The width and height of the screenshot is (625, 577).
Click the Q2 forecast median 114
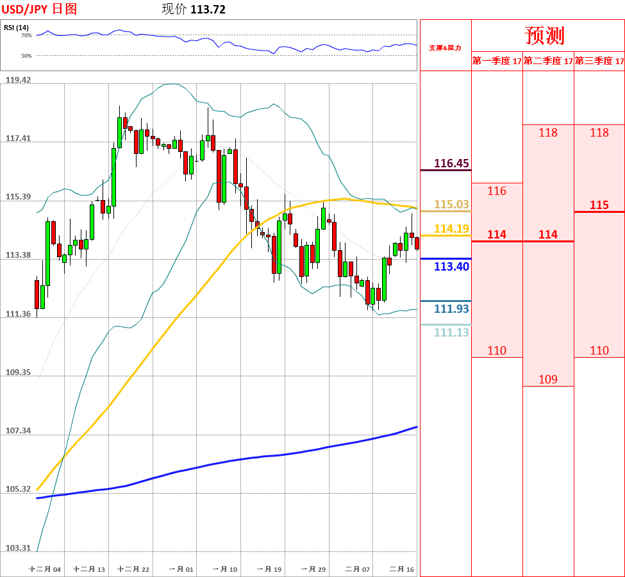(x=548, y=235)
